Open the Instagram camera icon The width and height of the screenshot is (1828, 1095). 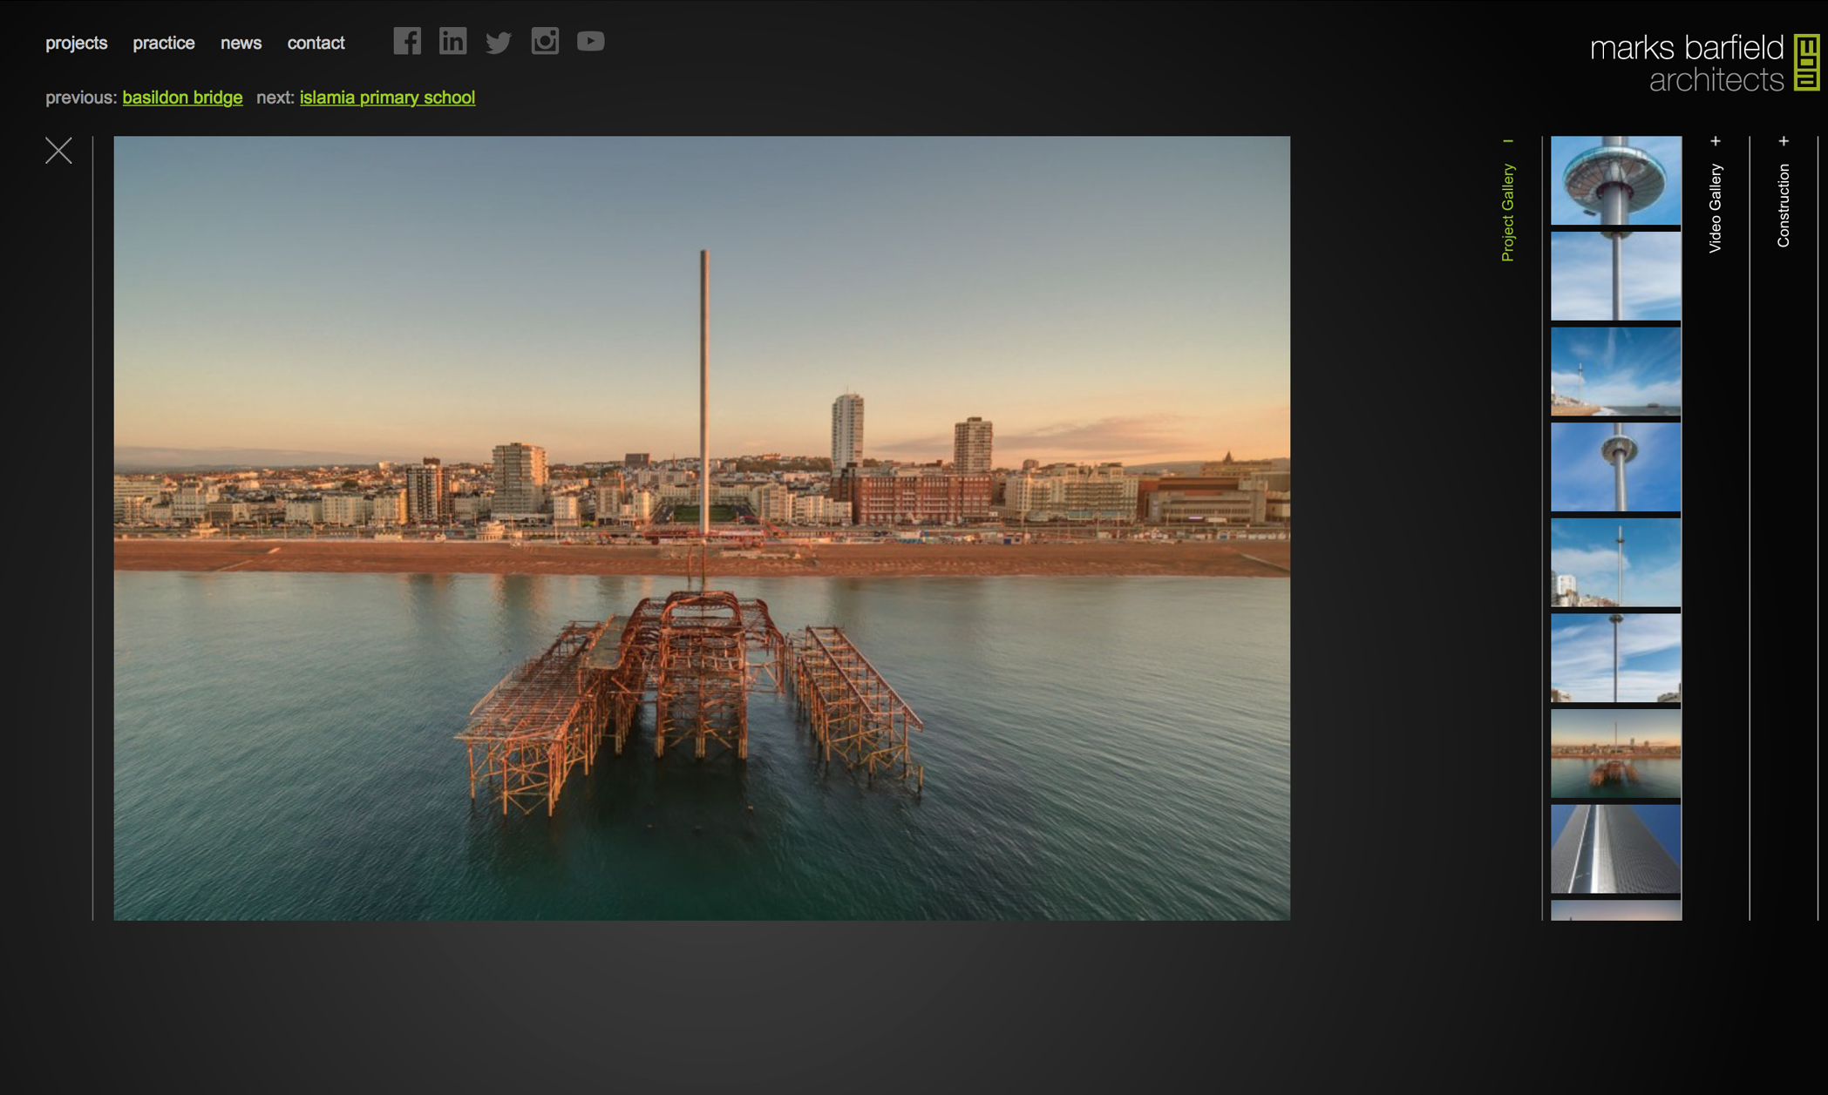coord(545,41)
